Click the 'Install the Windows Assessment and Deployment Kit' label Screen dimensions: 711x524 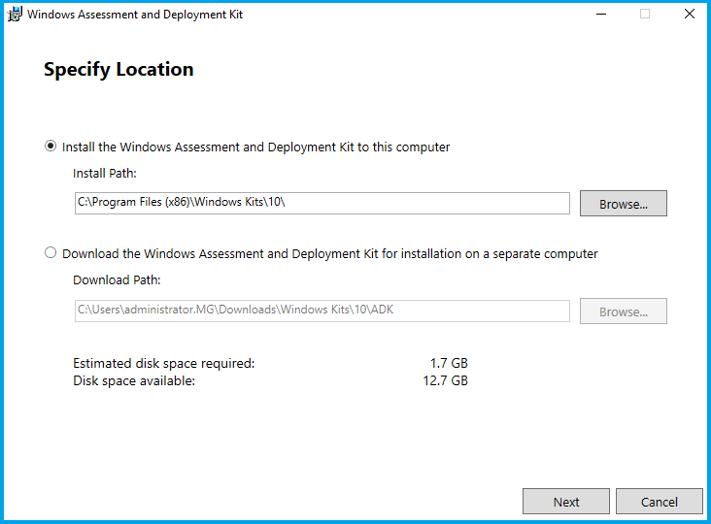point(255,147)
